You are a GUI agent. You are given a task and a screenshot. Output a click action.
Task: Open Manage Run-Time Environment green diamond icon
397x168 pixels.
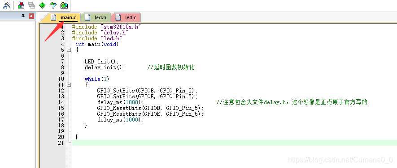tap(43, 5)
